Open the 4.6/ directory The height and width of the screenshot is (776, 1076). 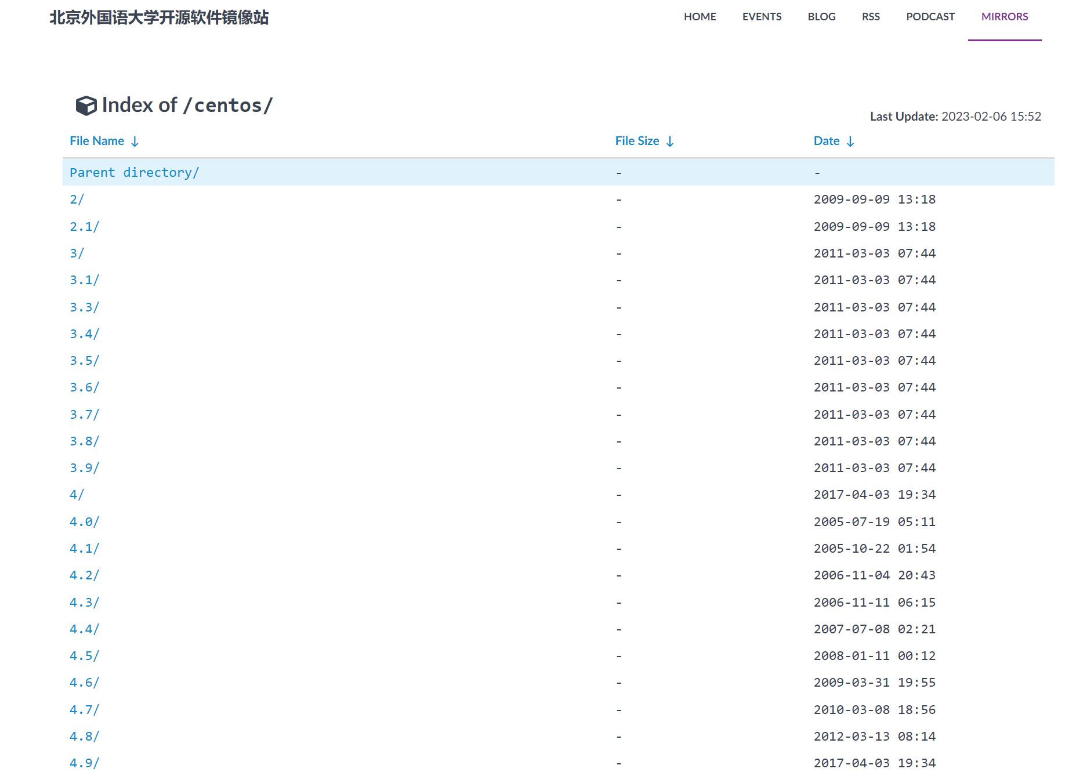[x=85, y=683]
